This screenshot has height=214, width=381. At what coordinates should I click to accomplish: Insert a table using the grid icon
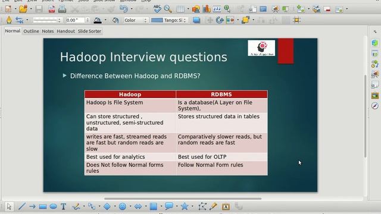(180, 9)
